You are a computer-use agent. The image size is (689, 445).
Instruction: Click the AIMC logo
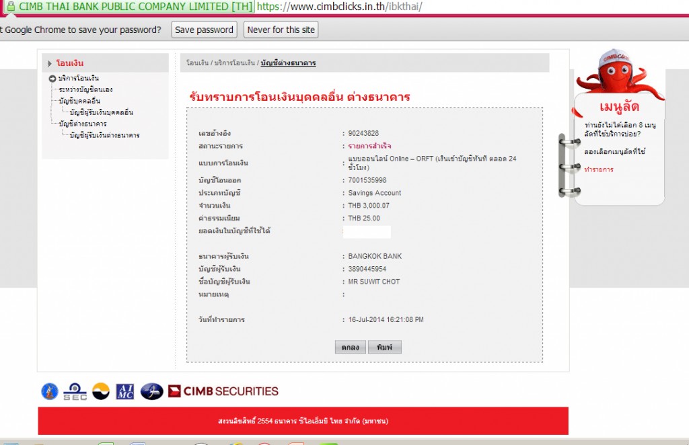(125, 391)
